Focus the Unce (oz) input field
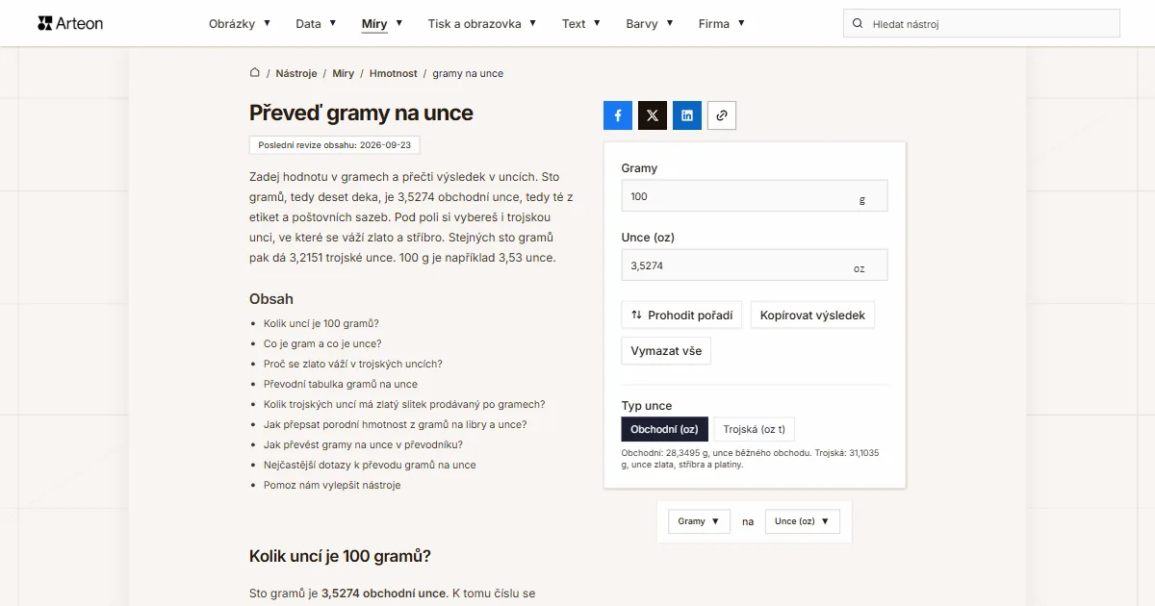Screen dimensions: 1155x606 click(755, 265)
